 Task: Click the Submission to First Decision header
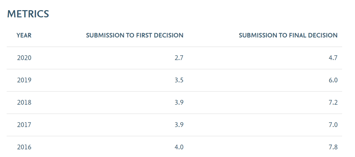134,35
